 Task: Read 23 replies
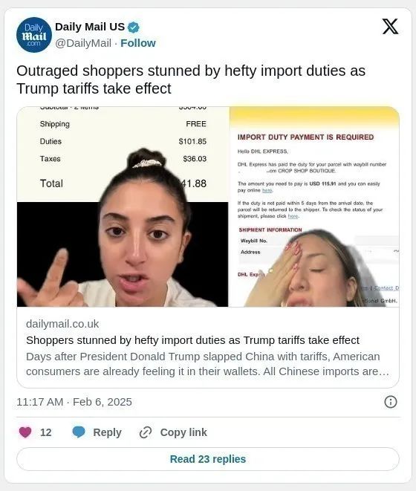coord(208,459)
